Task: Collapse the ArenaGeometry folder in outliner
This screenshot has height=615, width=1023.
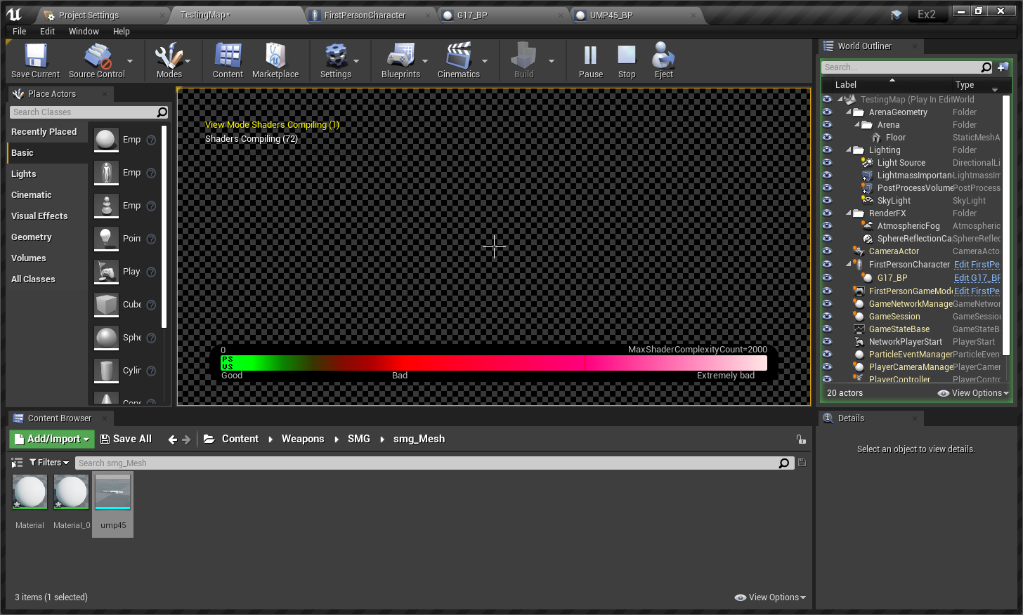Action: pos(849,112)
